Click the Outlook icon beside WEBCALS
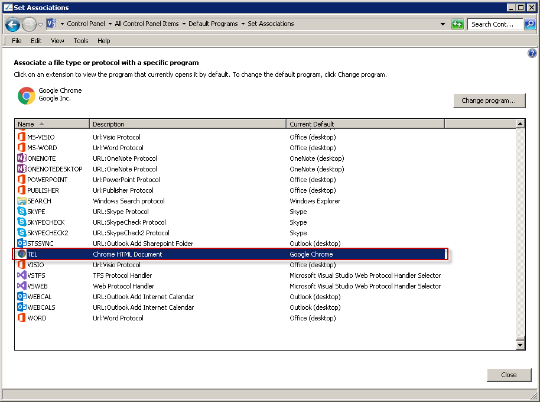Viewport: 540px width, 402px height. tap(21, 307)
